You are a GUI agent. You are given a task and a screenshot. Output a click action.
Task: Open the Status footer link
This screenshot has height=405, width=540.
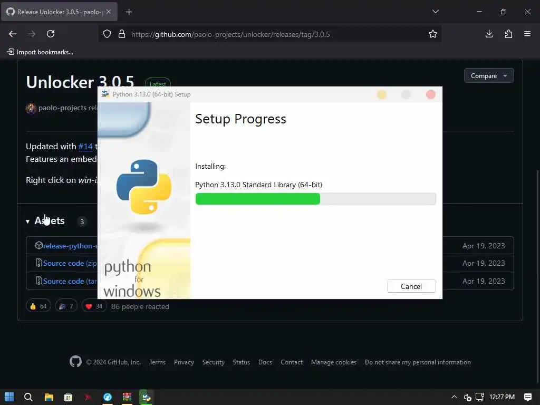coord(241,362)
